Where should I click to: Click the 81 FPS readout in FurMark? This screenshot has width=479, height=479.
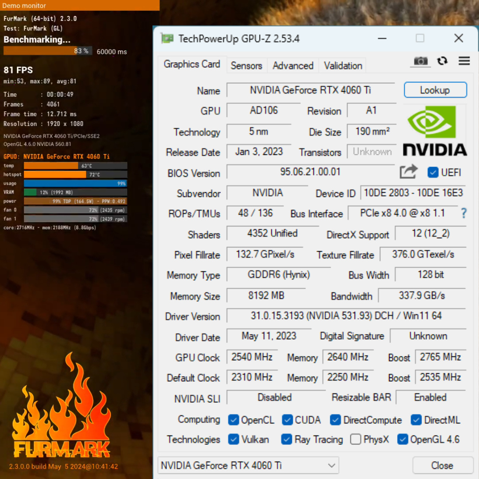pyautogui.click(x=18, y=70)
